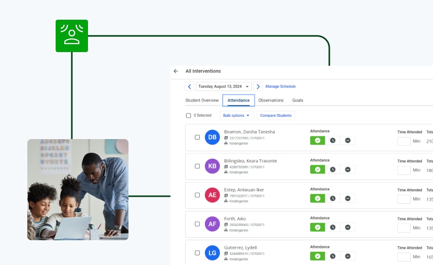Mark Gutierrez present with green checkmark
Image resolution: width=433 pixels, height=265 pixels.
tap(318, 256)
